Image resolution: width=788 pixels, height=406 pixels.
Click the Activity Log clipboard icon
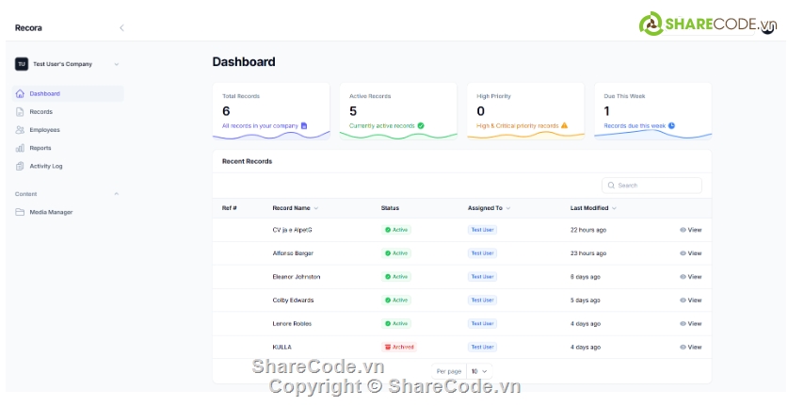[20, 166]
